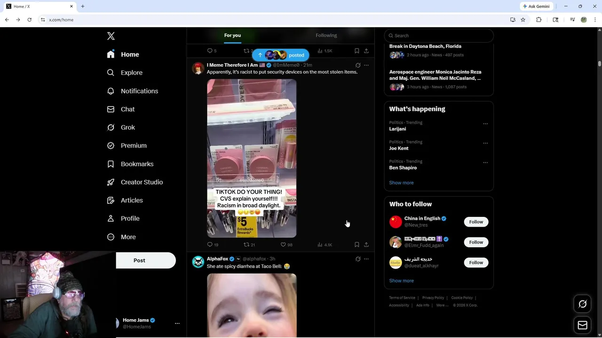Screen dimensions: 602x338
Task: Open Daytona Beach Florida news story
Action: (439, 51)
